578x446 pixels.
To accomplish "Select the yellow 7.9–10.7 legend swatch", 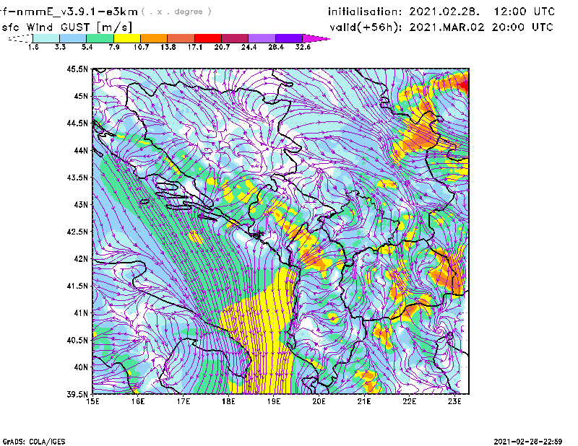I will (127, 38).
